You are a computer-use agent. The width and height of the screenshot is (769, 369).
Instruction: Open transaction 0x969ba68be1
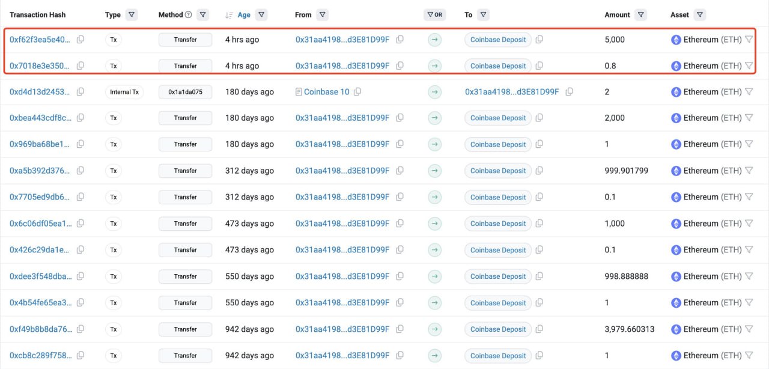click(x=40, y=144)
